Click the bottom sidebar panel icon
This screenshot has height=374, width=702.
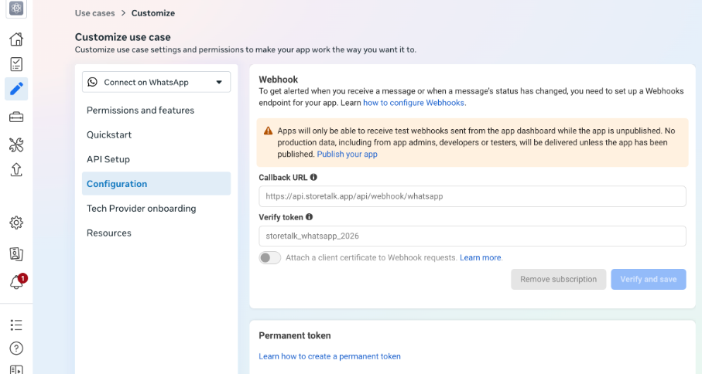point(16,369)
